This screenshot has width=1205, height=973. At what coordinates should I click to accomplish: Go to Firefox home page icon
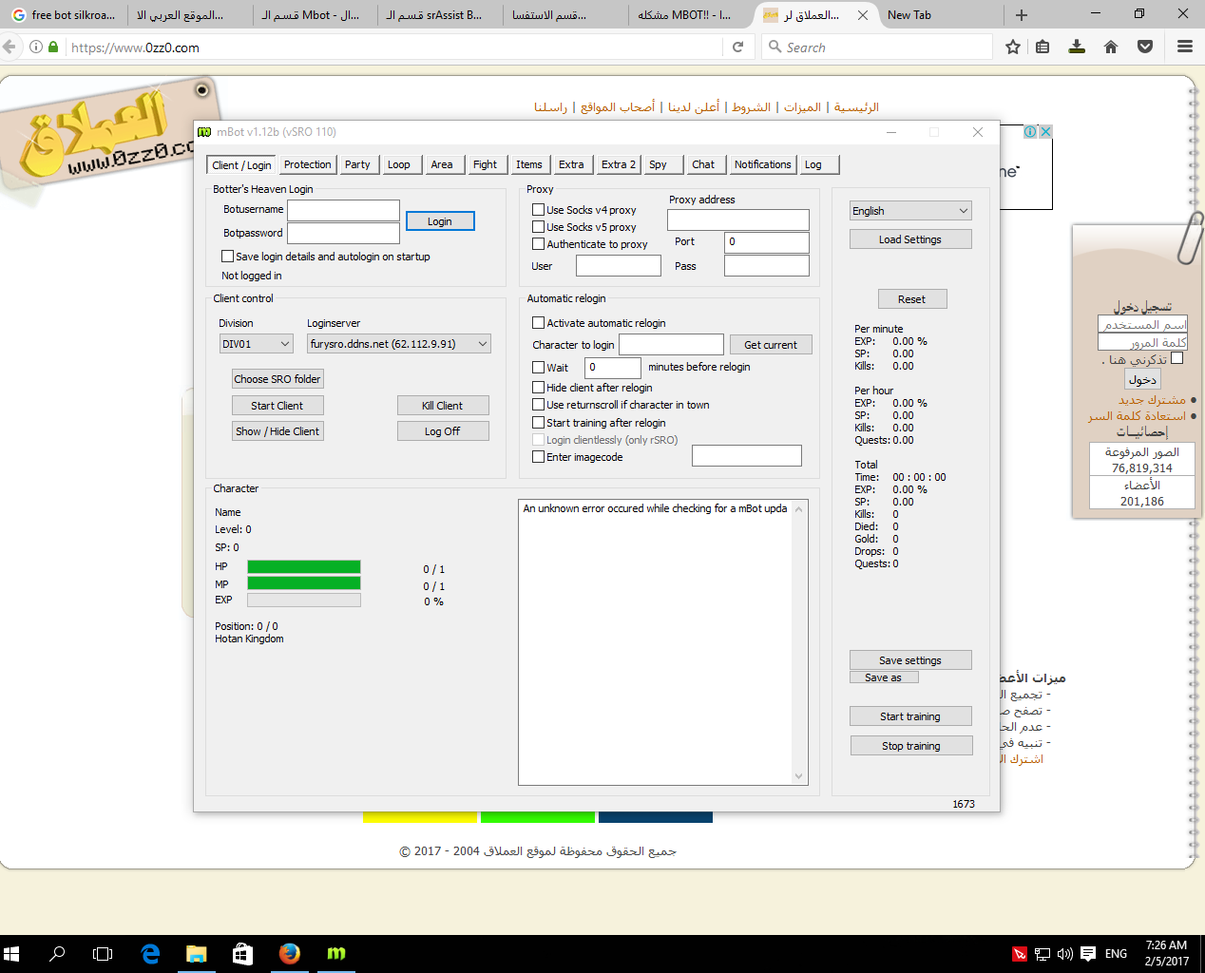[1111, 47]
